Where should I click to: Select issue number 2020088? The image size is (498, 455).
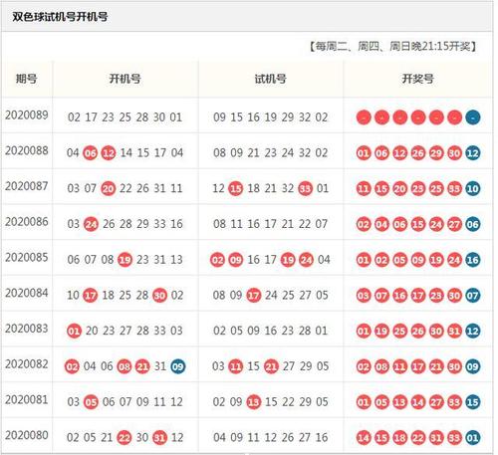(27, 150)
